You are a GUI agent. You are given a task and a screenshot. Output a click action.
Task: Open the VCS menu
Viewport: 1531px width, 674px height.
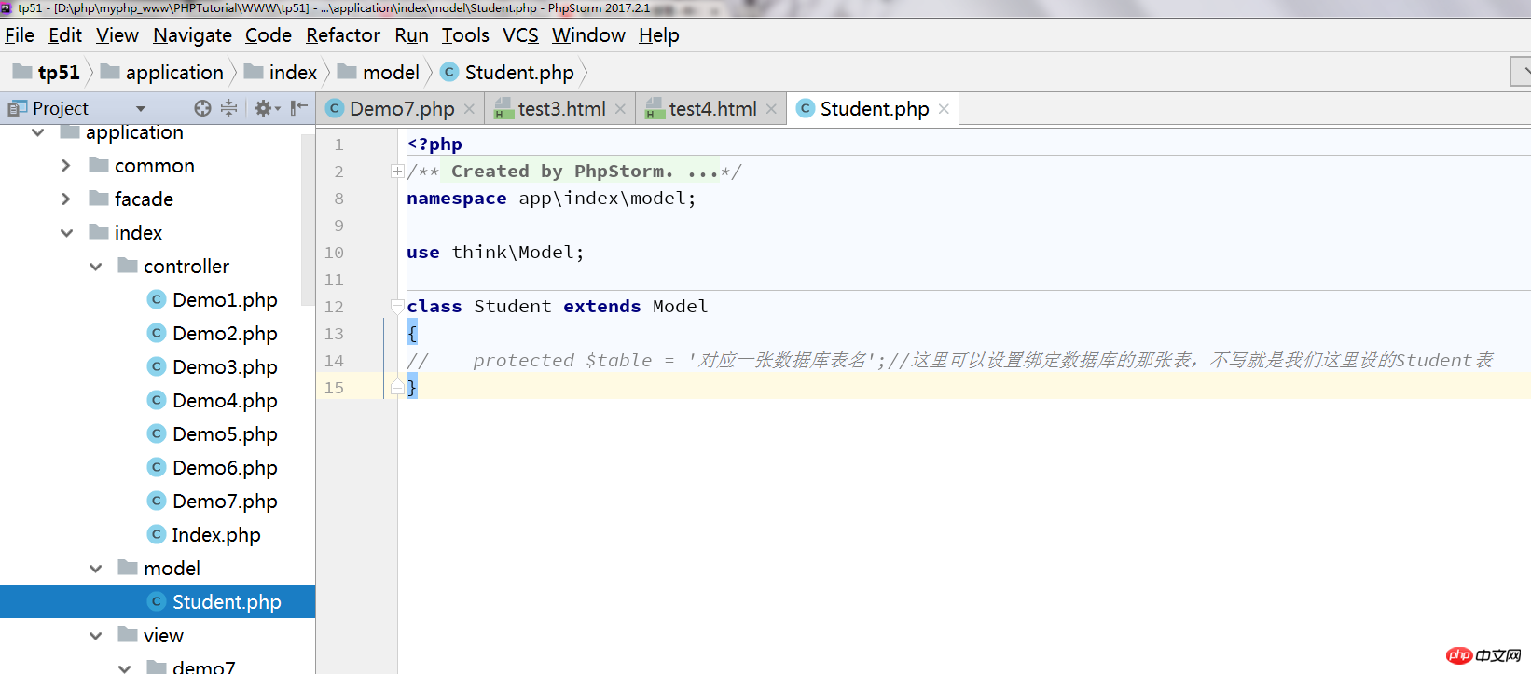pyautogui.click(x=520, y=35)
